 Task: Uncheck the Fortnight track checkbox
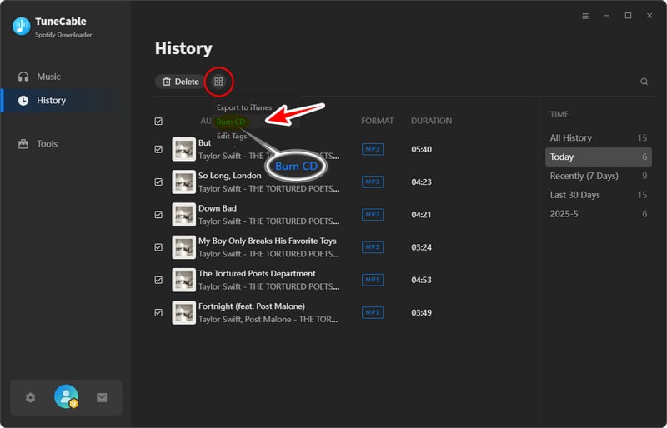tap(158, 312)
